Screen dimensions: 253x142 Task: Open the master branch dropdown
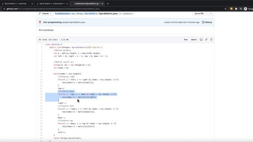(x=45, y=13)
